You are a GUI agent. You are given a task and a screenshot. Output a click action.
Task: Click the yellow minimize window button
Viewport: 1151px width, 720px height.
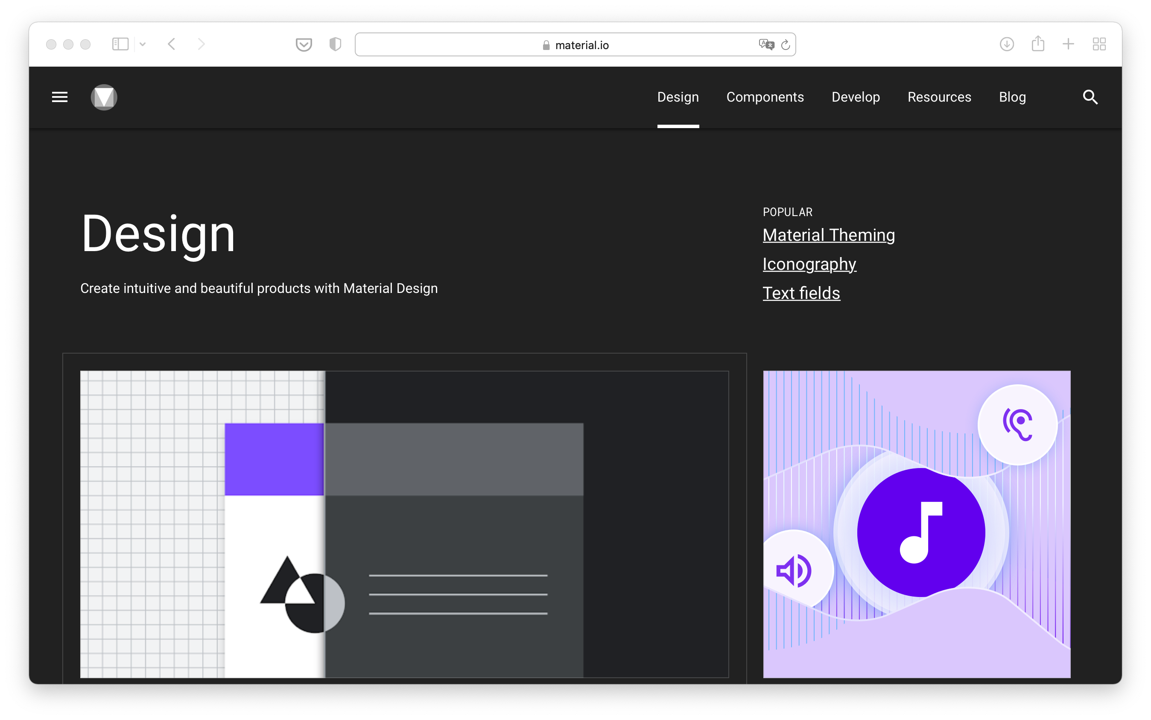68,44
